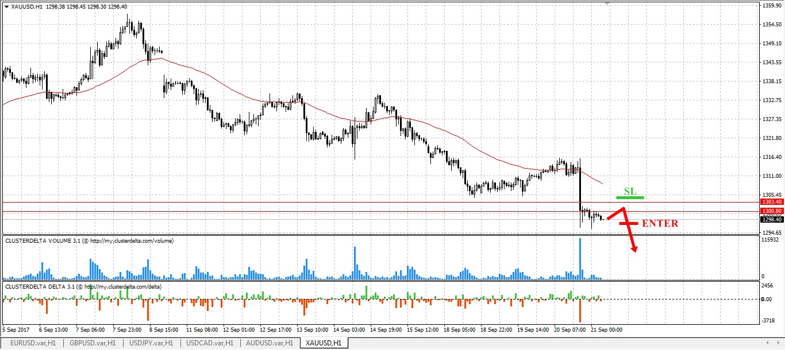
Task: Click the 1321.80 price scale value
Action: coord(772,138)
